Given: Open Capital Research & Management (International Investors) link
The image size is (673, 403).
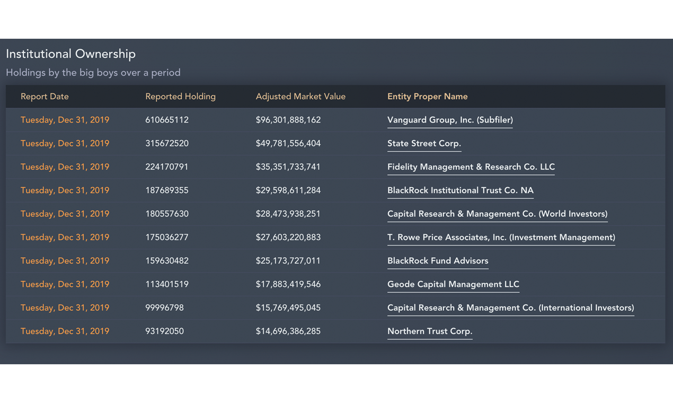Looking at the screenshot, I should (x=511, y=308).
